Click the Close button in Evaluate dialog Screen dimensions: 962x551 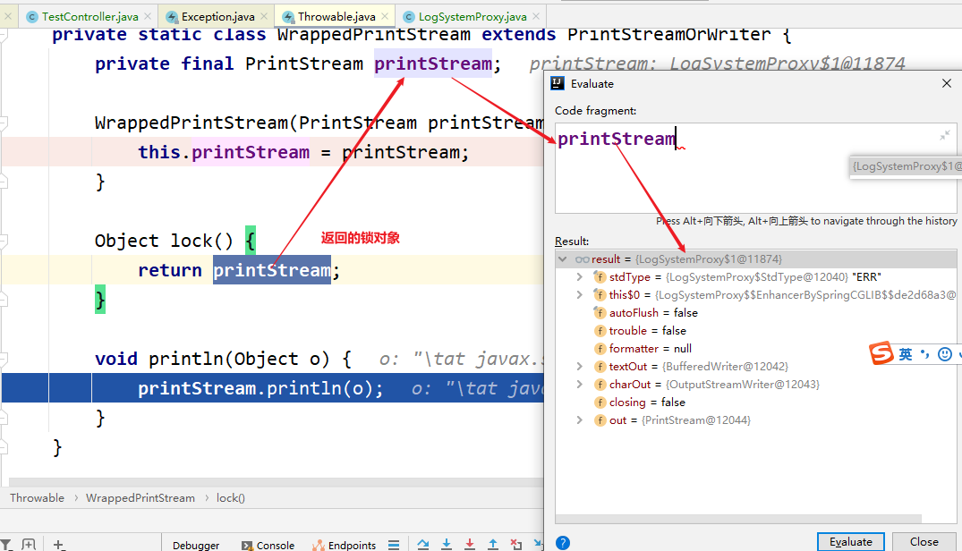coord(924,542)
